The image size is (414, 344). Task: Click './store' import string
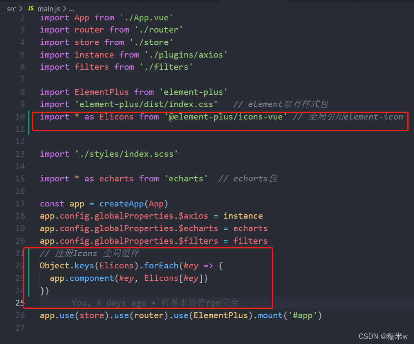click(151, 42)
